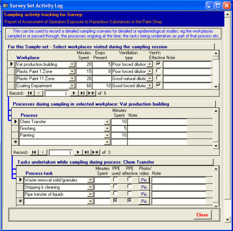
Task: Toggle Vent'n Effective for Coating Department
Action: point(158,85)
